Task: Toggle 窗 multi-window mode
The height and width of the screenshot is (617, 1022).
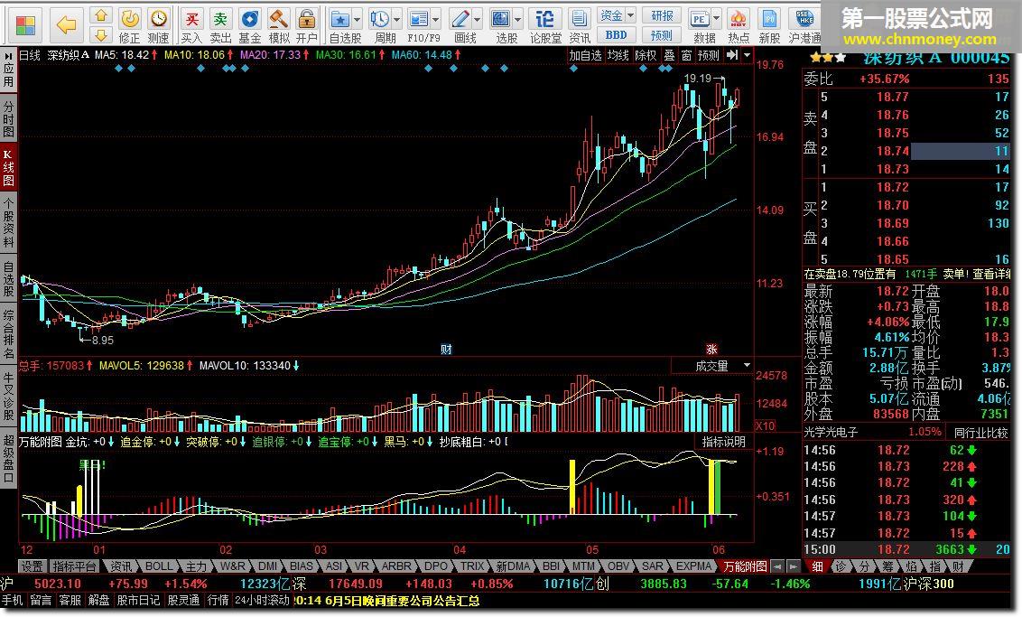Action: [x=686, y=55]
